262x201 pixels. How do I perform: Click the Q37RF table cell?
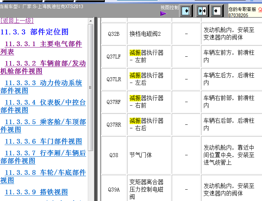pos(114,102)
